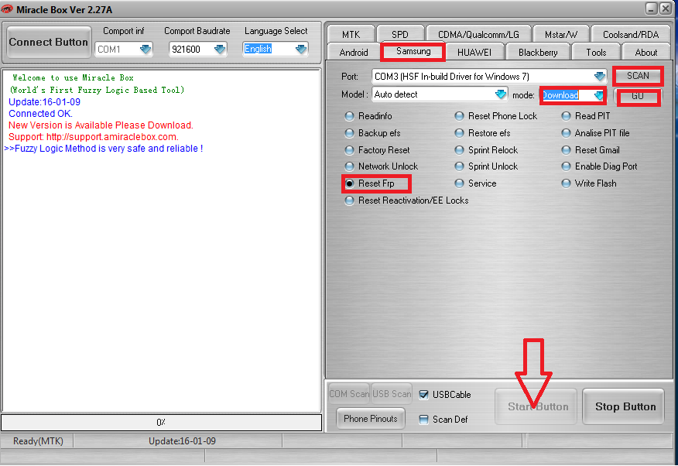Switch to the Android tab
Screen dimensions: 678x466
click(x=354, y=53)
